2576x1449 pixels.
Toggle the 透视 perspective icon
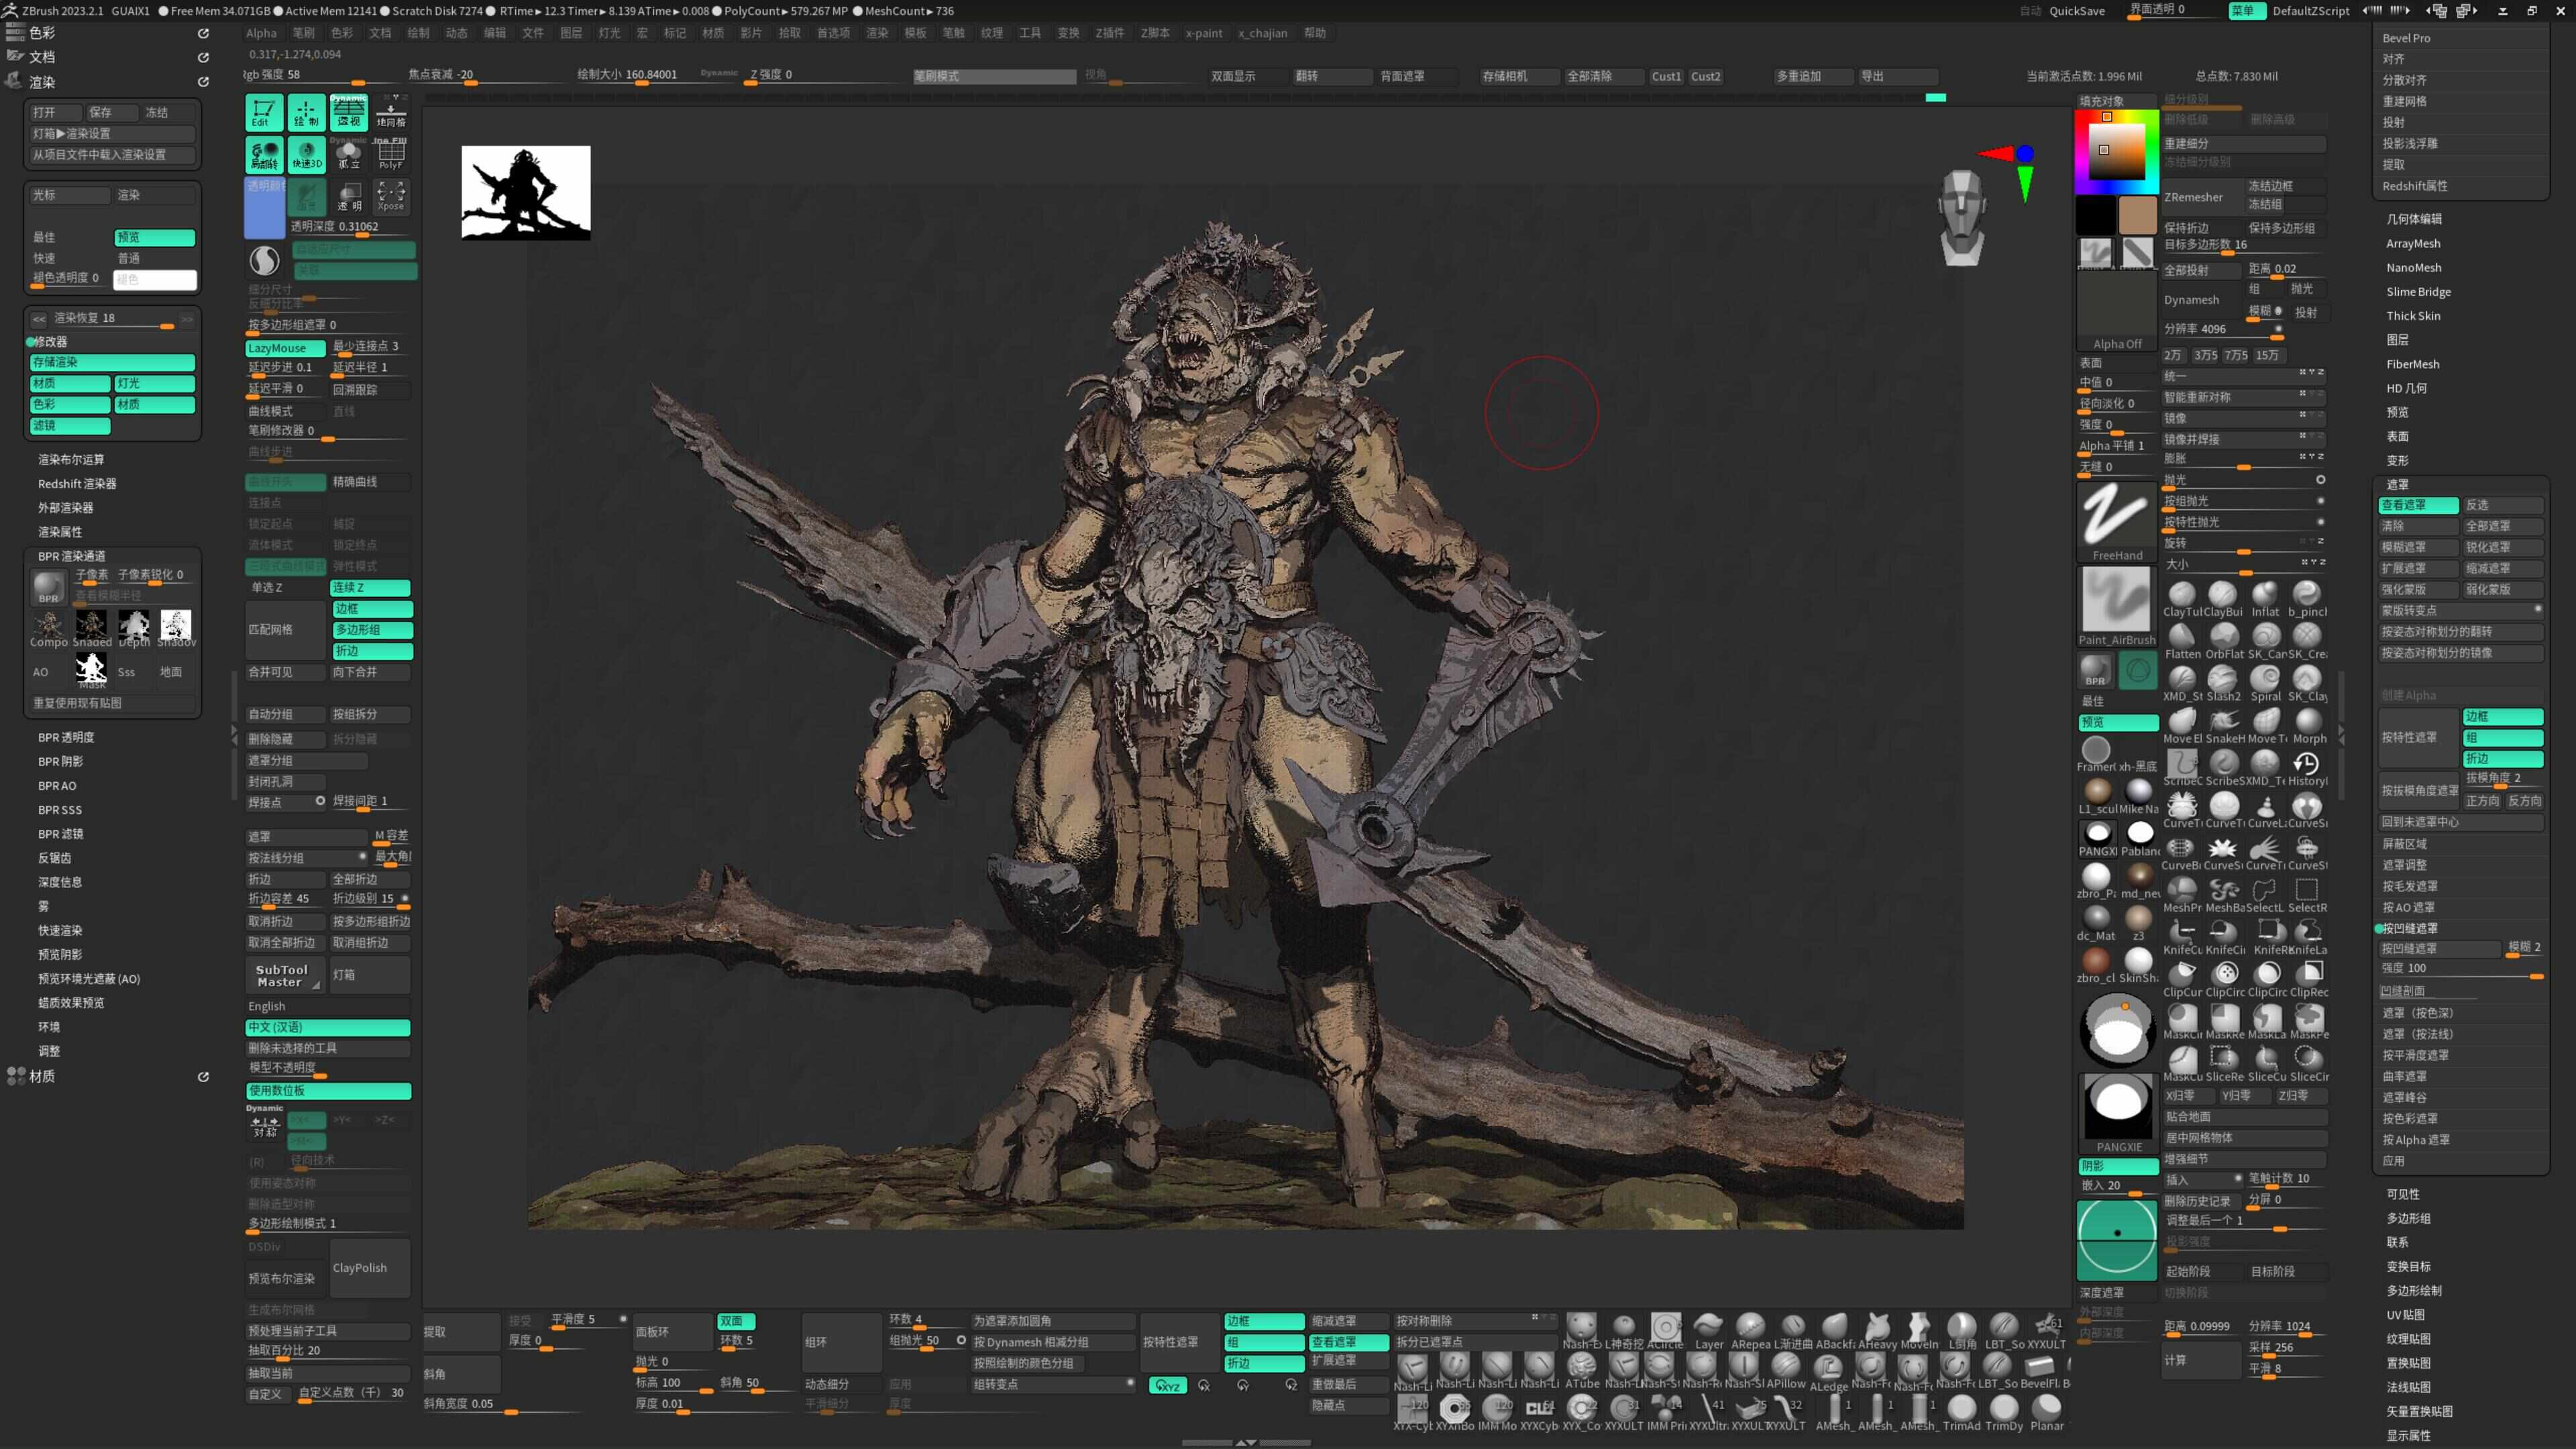pyautogui.click(x=349, y=112)
